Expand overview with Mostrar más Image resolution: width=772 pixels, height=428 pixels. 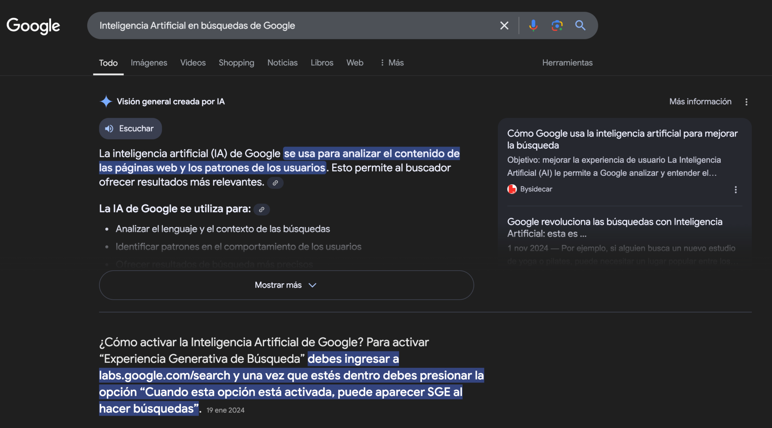click(286, 285)
